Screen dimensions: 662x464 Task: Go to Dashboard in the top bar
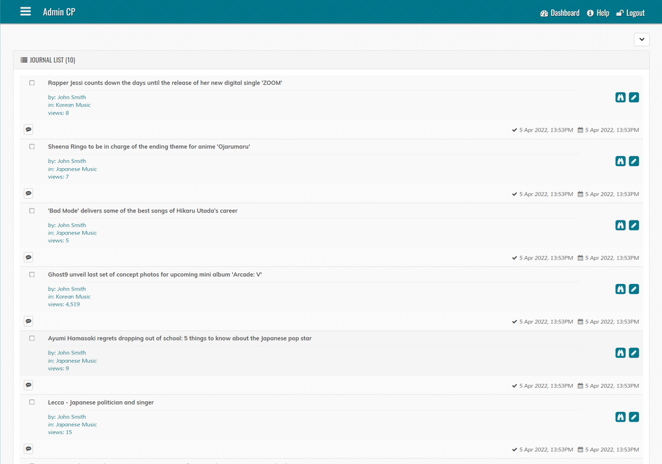[559, 13]
